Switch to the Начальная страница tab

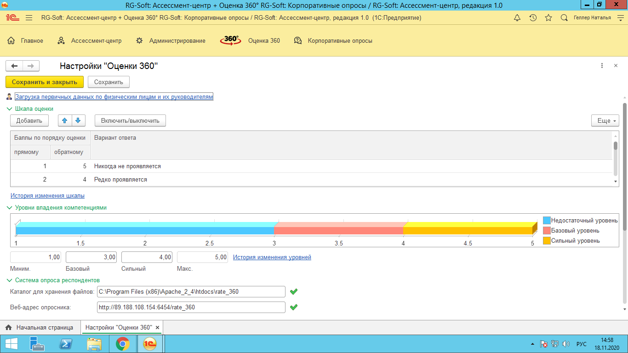point(40,328)
